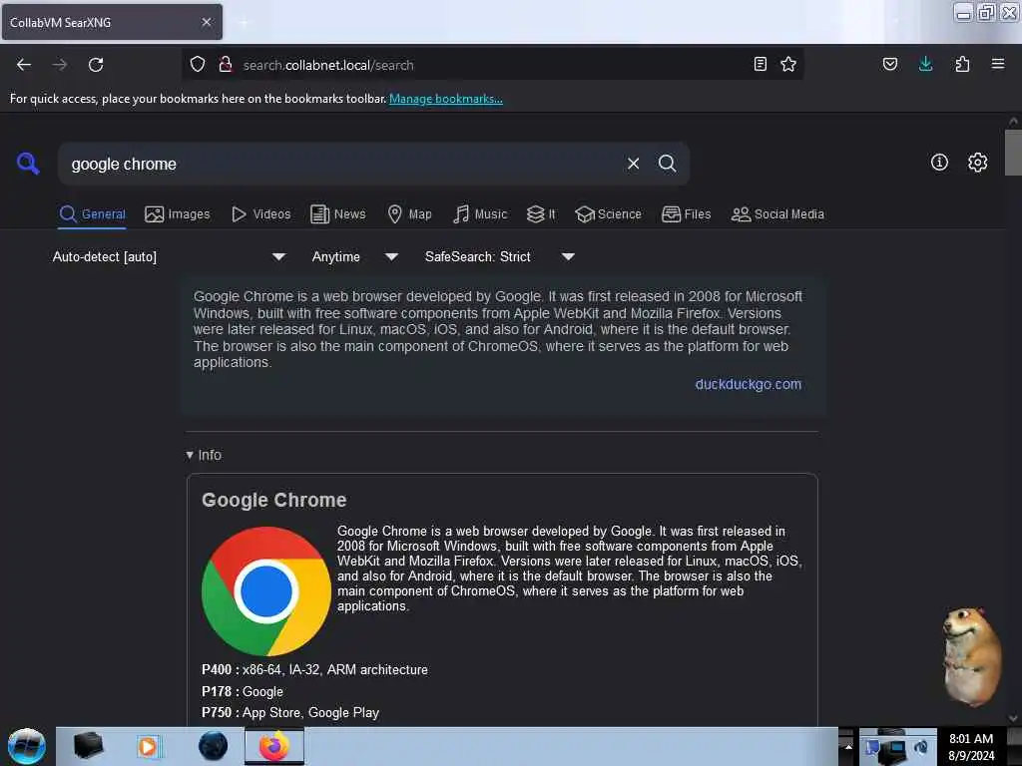
Task: Click the SearXNG magnifier logo
Action: click(28, 163)
